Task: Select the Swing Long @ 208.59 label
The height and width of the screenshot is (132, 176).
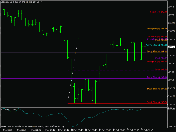Action: (x=157, y=28)
